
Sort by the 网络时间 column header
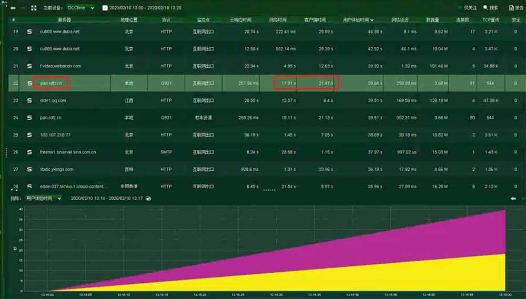[x=278, y=20]
